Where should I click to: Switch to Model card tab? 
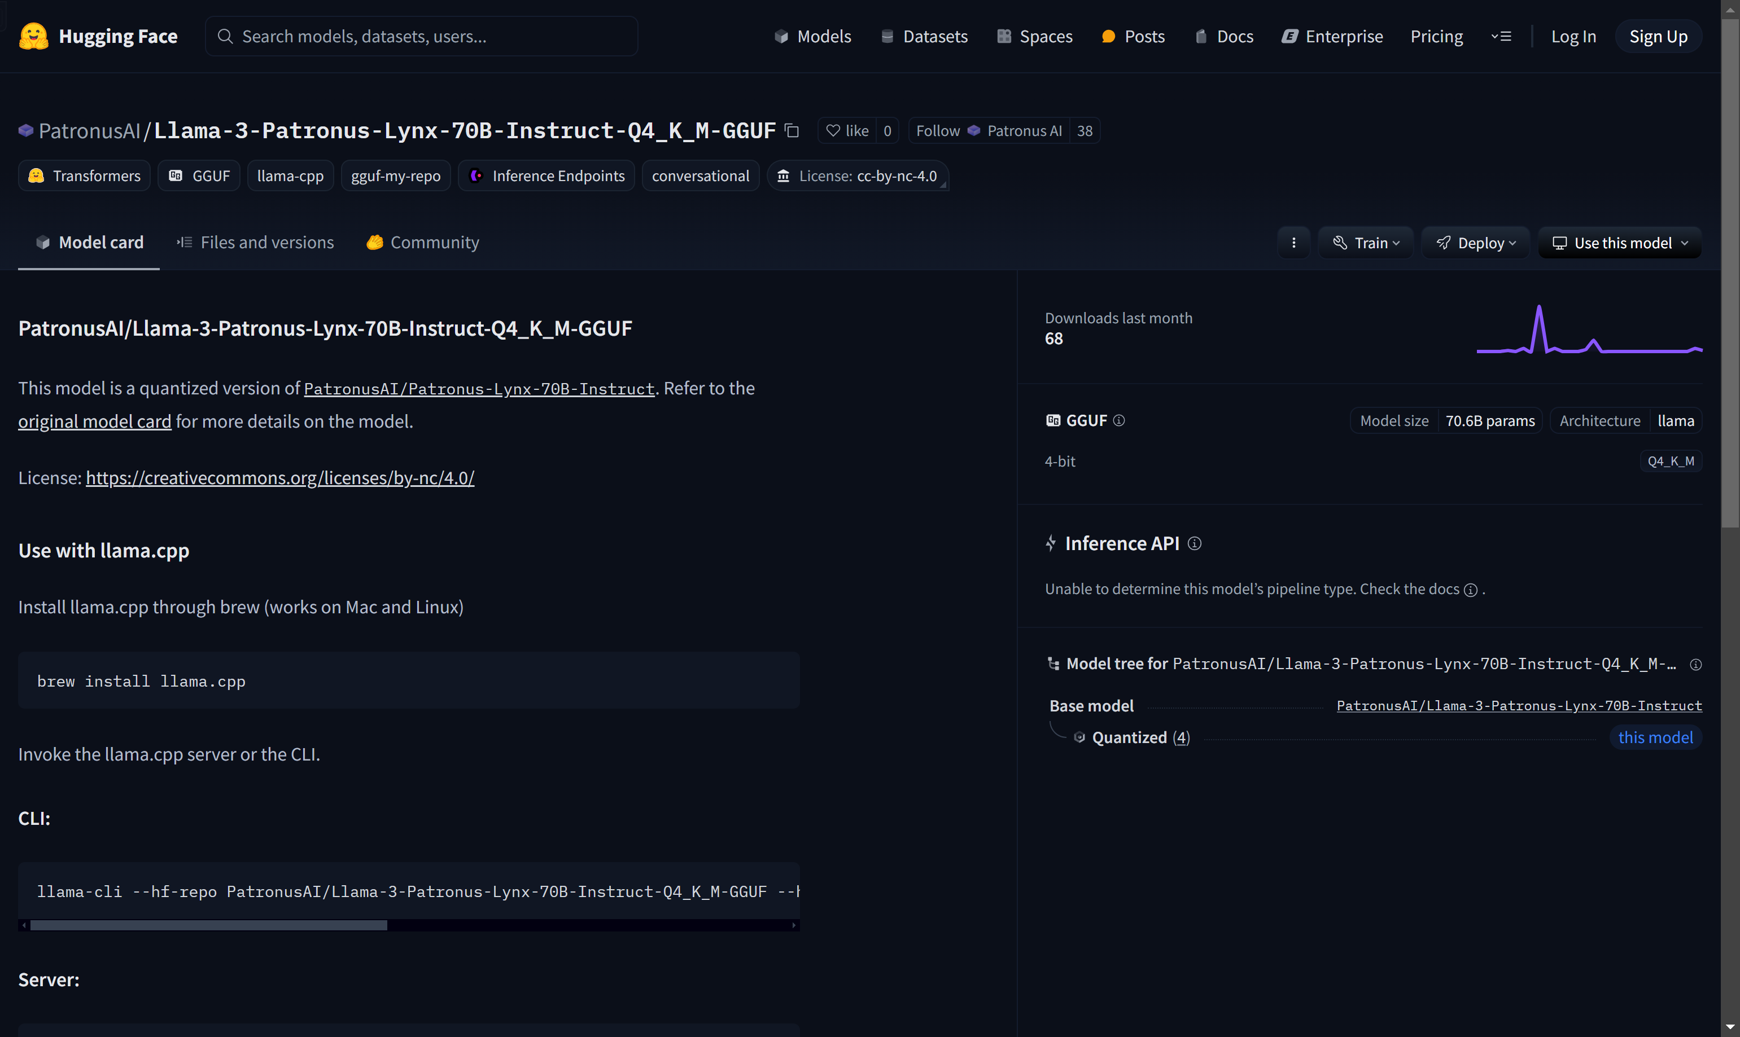(89, 243)
